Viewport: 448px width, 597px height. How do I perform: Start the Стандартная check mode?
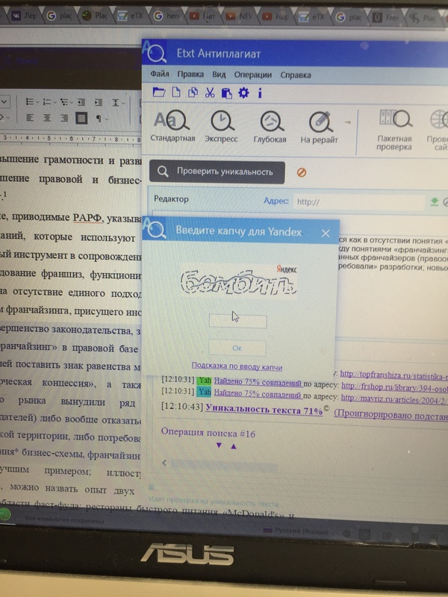click(172, 122)
